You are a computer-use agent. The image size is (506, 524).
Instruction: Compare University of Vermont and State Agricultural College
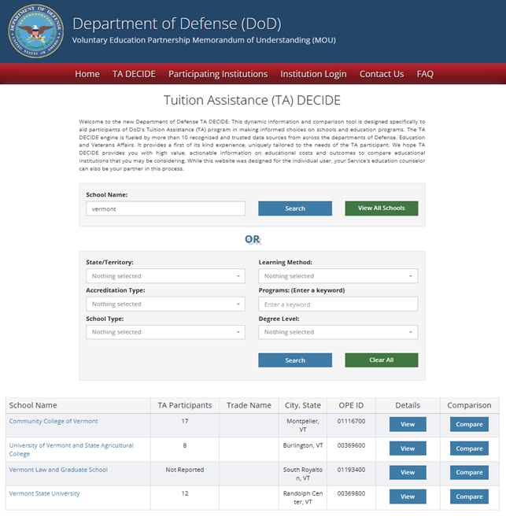pyautogui.click(x=469, y=448)
